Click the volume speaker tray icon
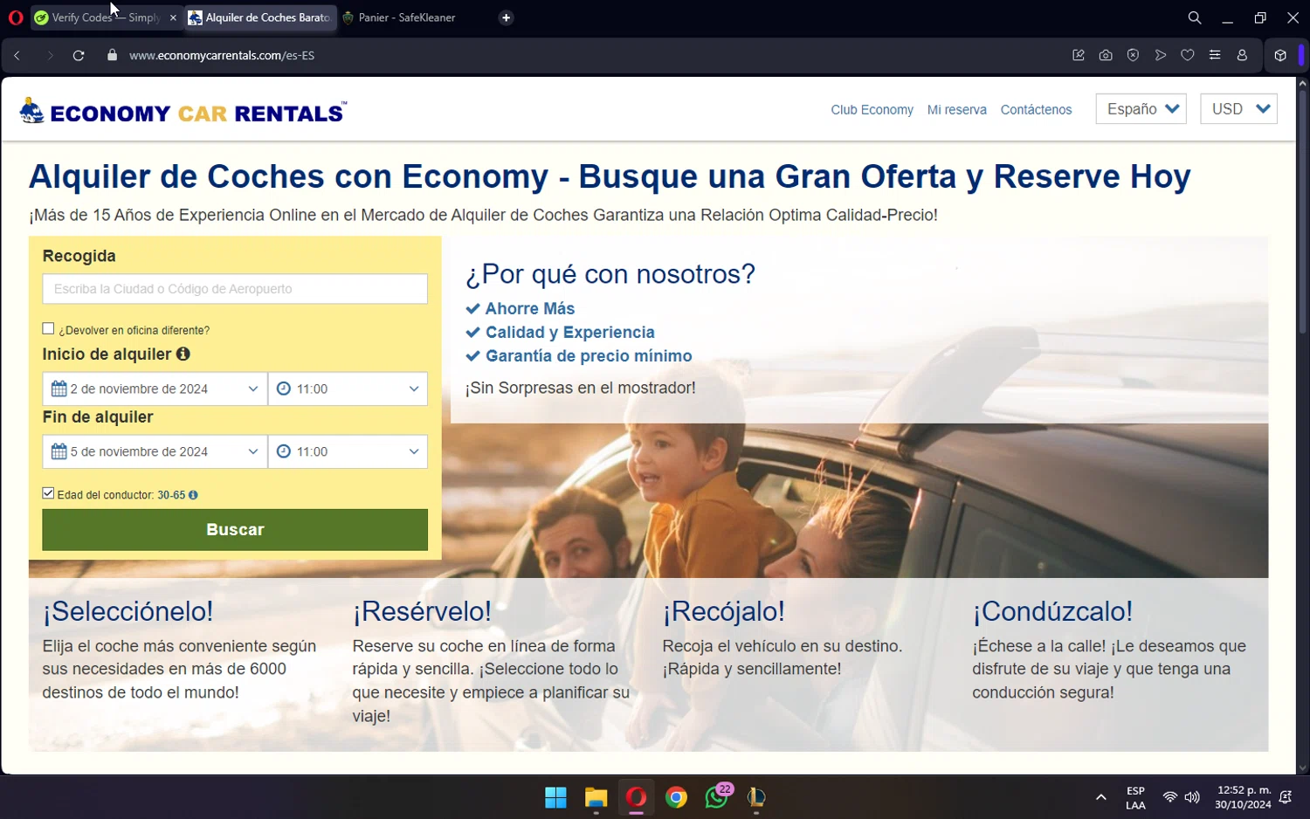The image size is (1310, 819). (x=1192, y=797)
